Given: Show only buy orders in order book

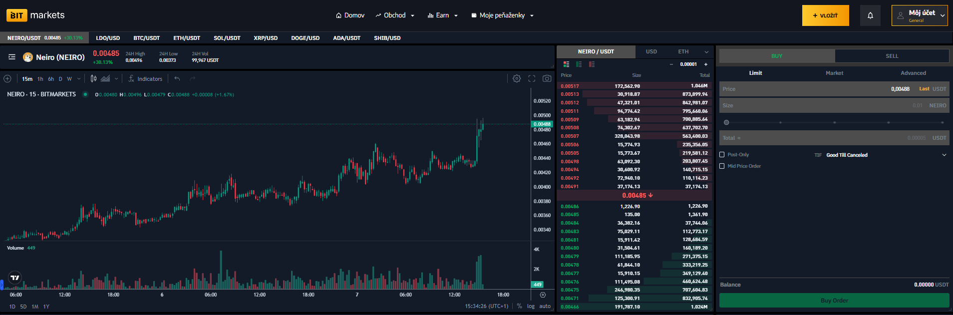Looking at the screenshot, I should [x=579, y=64].
